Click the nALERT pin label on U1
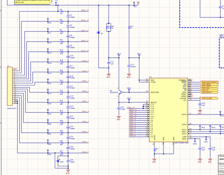 click(x=183, y=98)
